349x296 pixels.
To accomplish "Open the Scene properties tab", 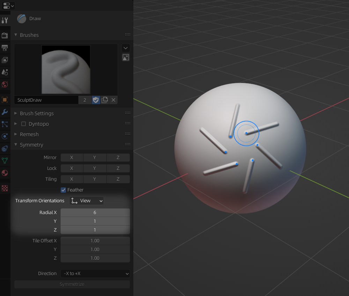I will 5,72.
